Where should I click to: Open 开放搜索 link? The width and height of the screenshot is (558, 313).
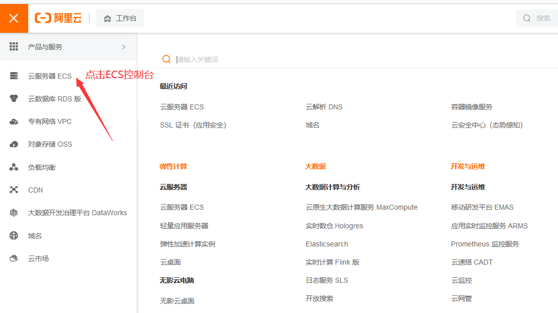[319, 298]
